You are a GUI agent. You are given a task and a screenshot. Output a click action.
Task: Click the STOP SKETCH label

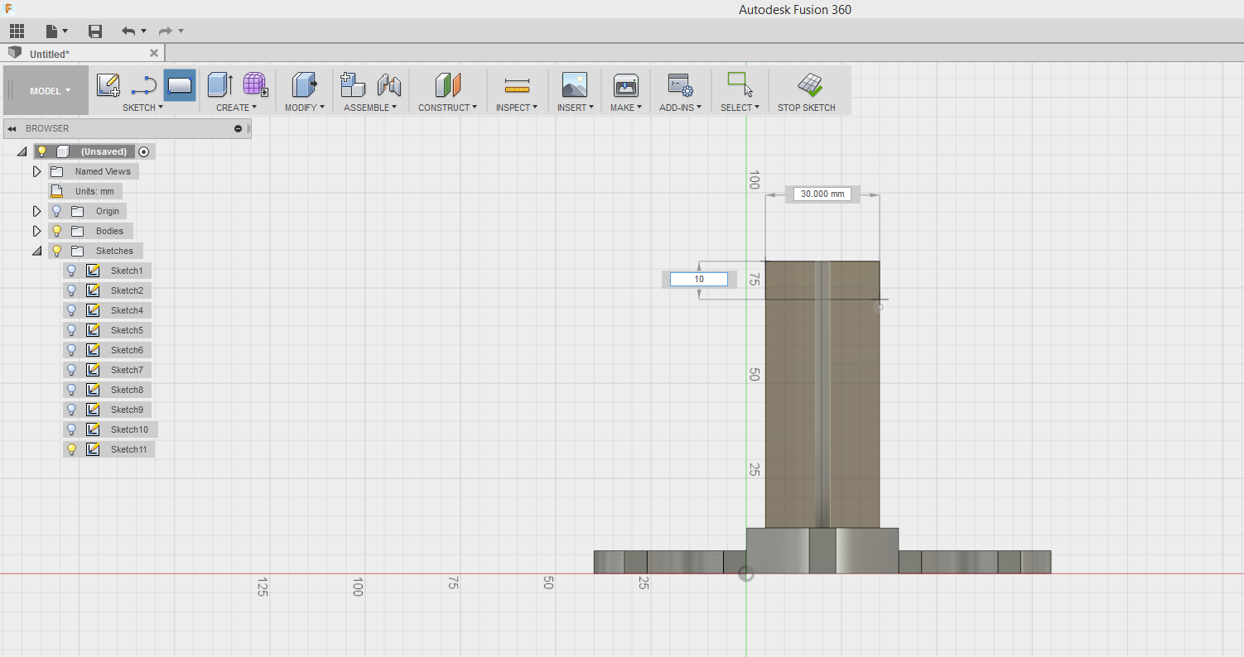(x=807, y=108)
